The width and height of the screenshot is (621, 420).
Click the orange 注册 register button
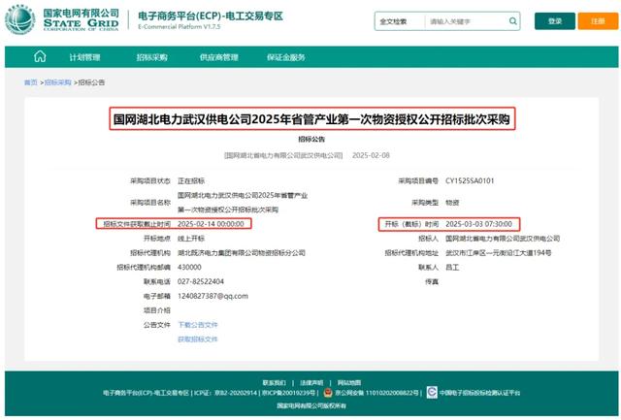pos(598,21)
